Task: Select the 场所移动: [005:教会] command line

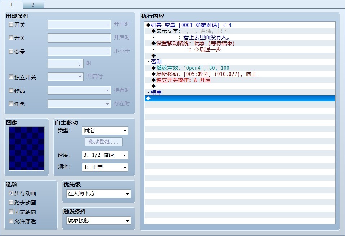Action: [x=240, y=74]
